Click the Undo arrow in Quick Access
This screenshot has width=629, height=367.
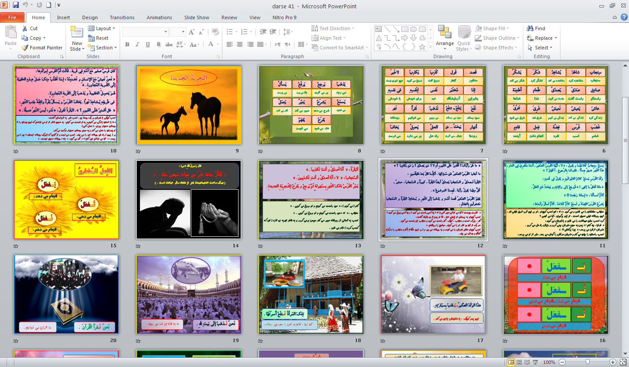point(25,6)
